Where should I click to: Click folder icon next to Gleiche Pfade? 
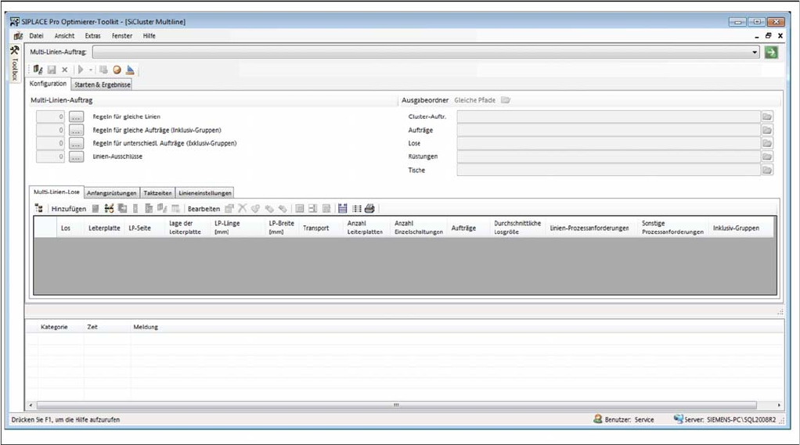point(506,100)
